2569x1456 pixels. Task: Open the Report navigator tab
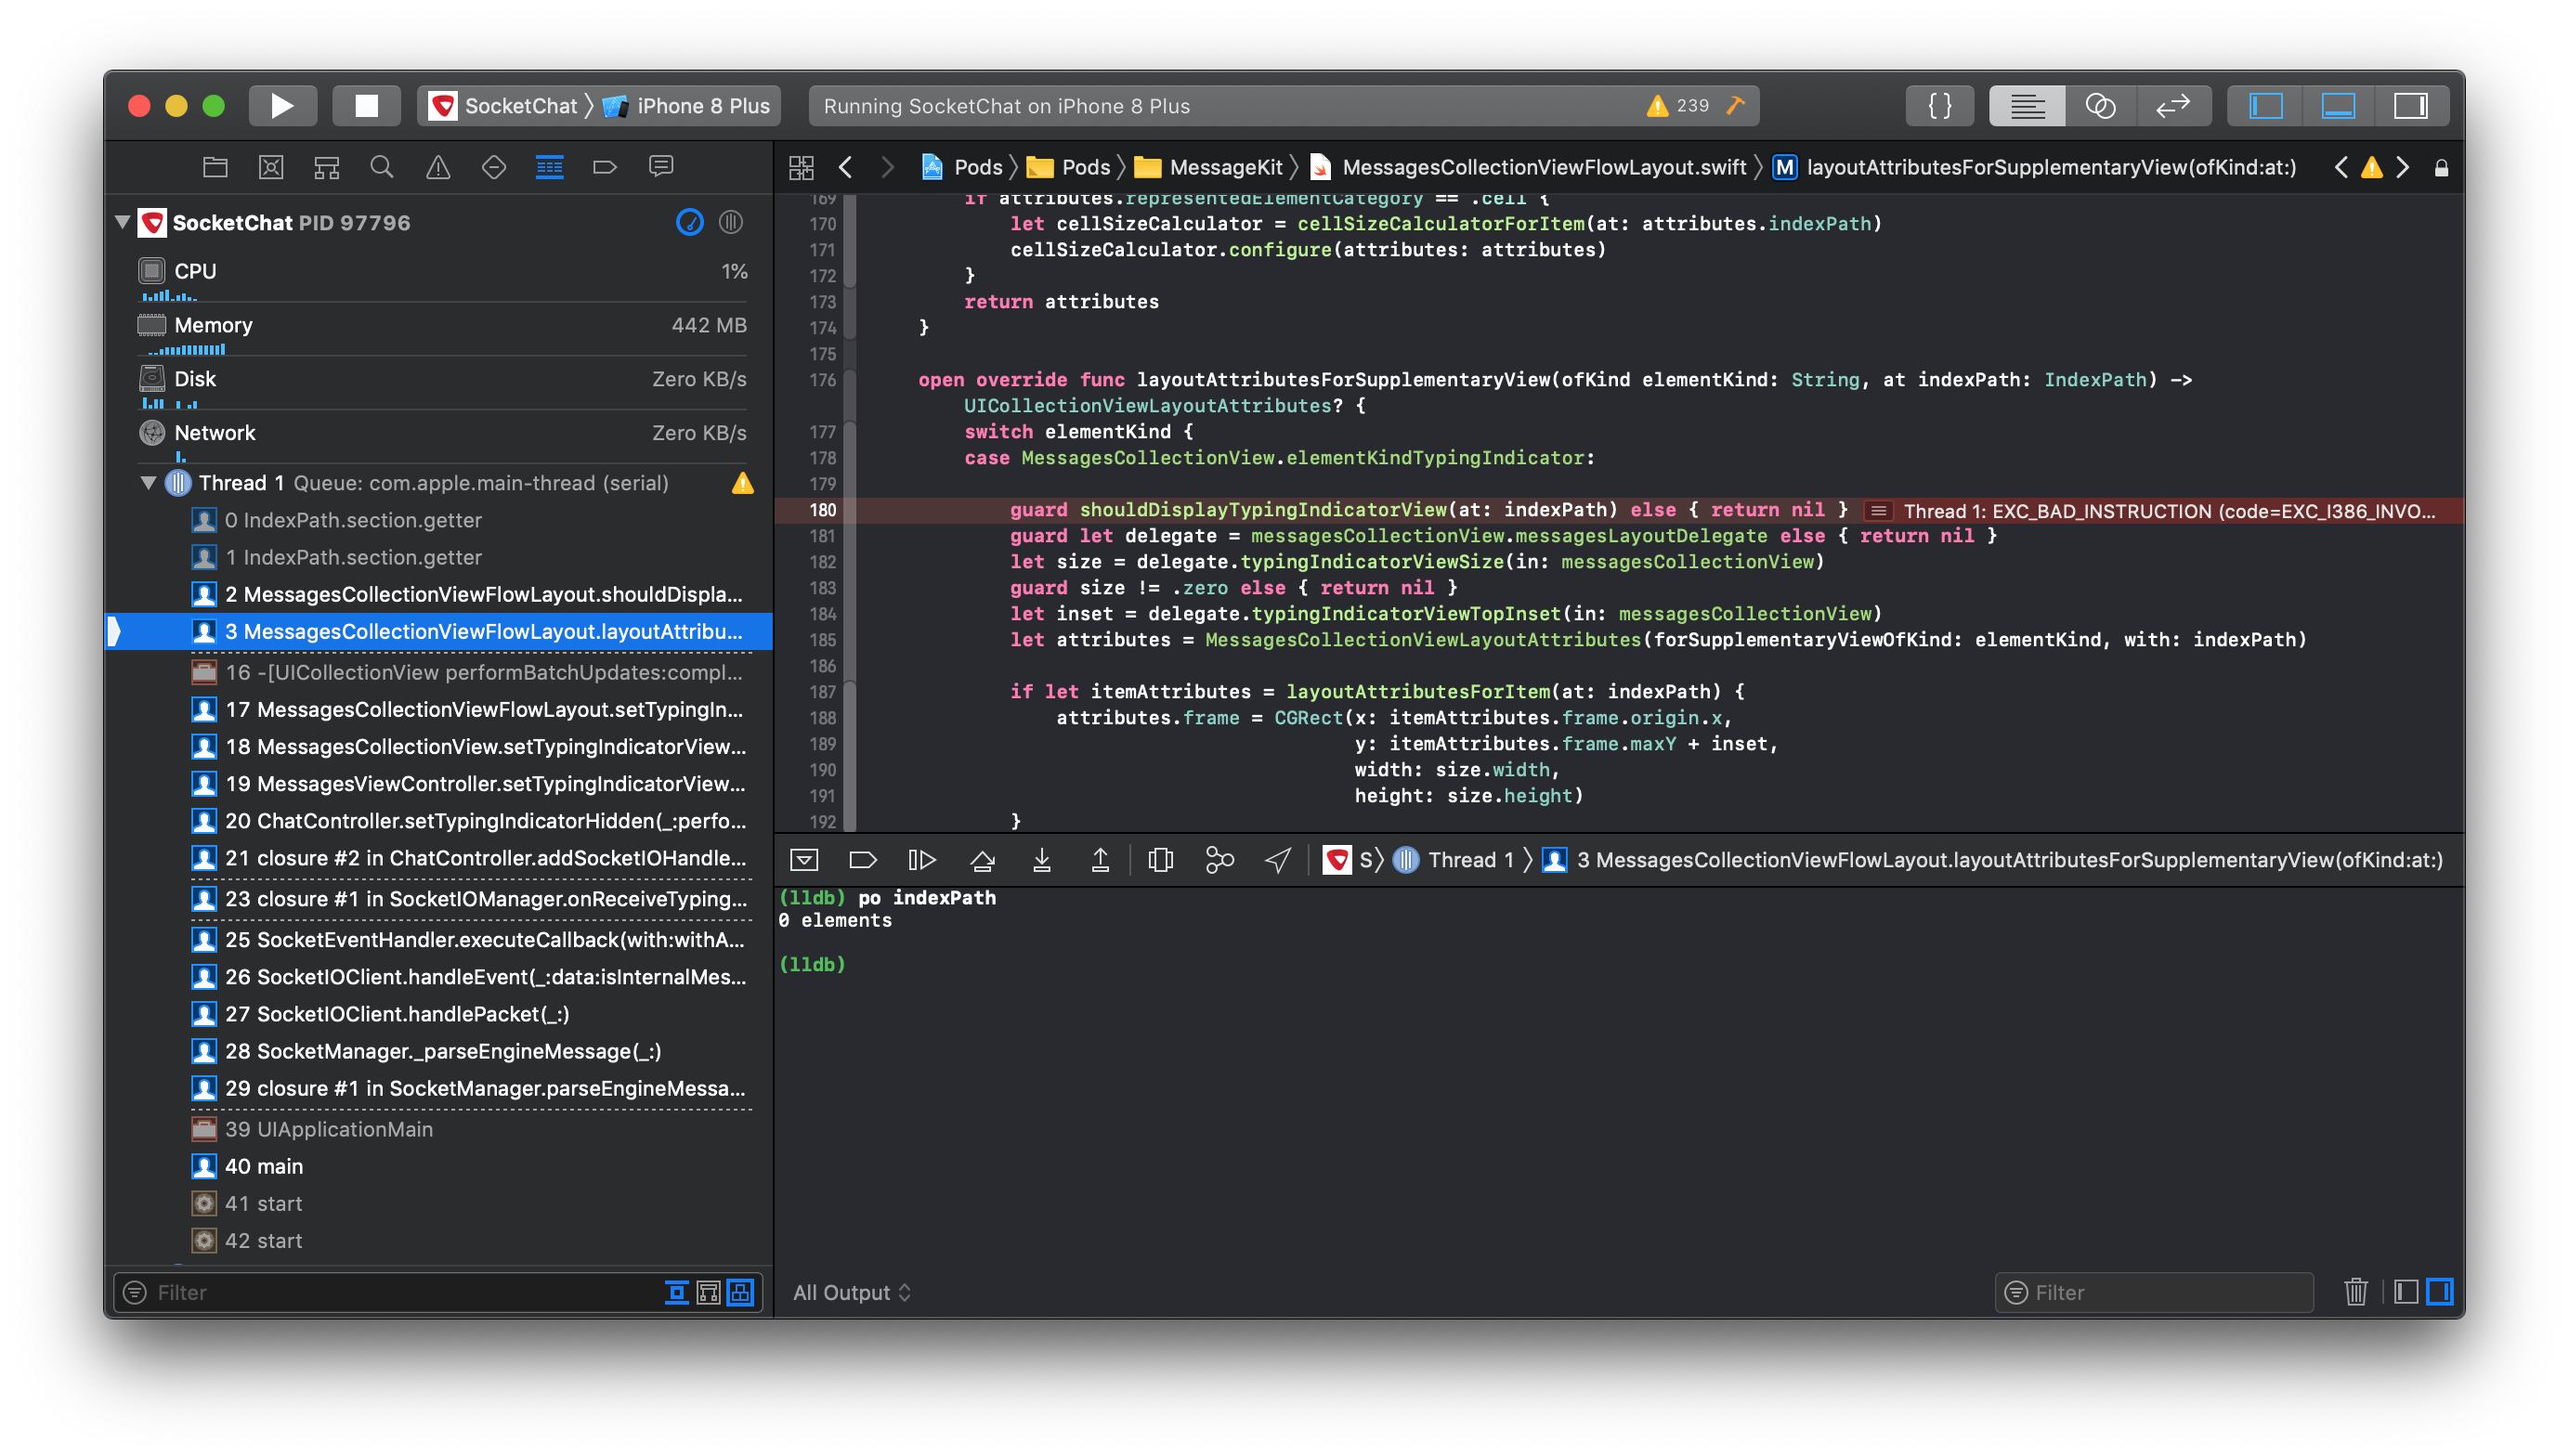tap(661, 167)
